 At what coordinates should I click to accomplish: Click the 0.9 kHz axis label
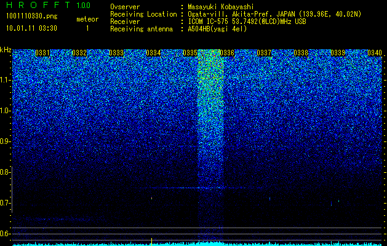coord(5,141)
